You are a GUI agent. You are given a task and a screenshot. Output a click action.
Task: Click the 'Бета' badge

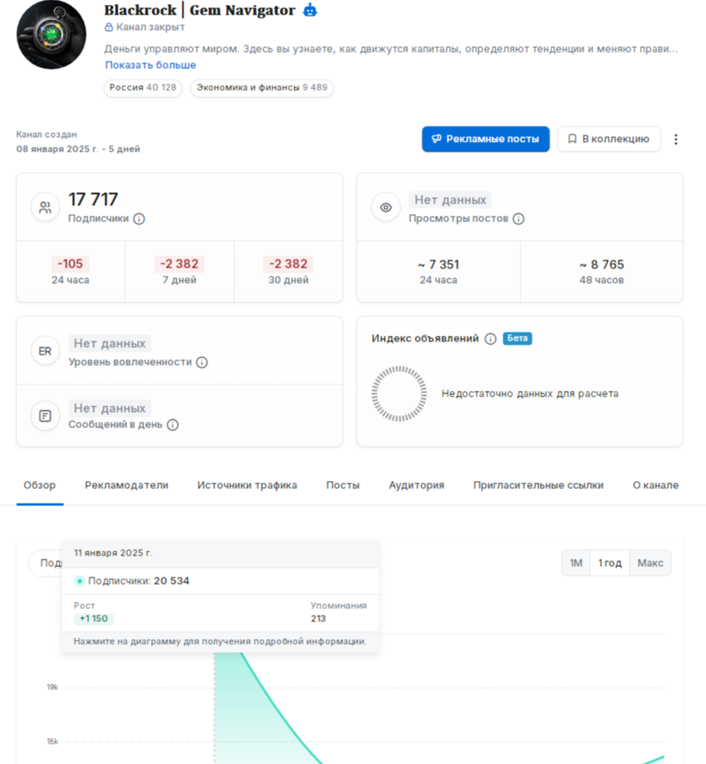517,338
